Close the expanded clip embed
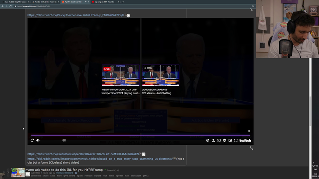319x179 pixels. 128,15
